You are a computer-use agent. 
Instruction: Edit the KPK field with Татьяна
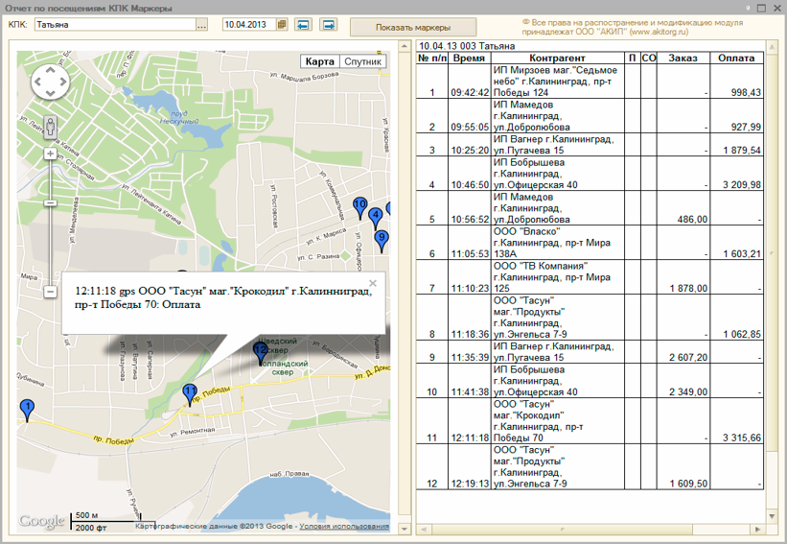pyautogui.click(x=115, y=25)
